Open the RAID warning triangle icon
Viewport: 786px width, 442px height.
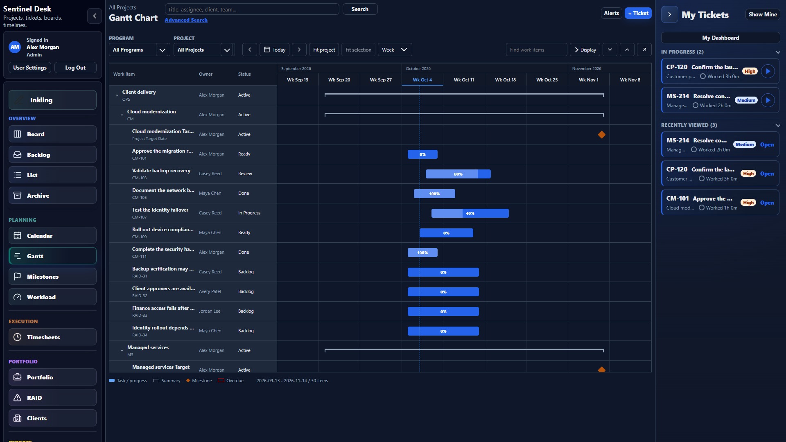[x=18, y=398]
